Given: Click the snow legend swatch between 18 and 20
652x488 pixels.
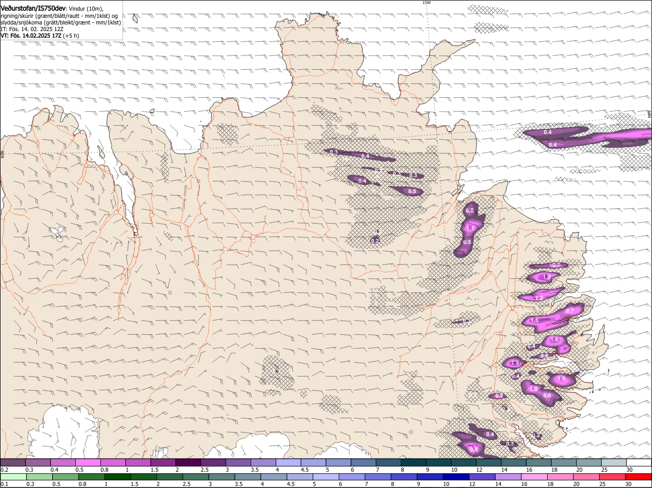Looking at the screenshot, I should coord(564,463).
